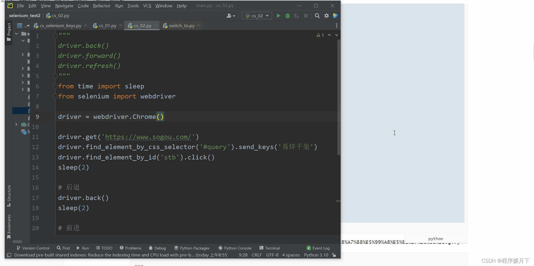
Task: Go to previous highlighted error arrow
Action: point(329,35)
